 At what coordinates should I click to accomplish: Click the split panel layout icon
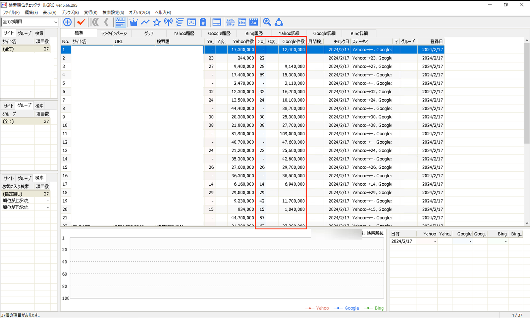217,22
